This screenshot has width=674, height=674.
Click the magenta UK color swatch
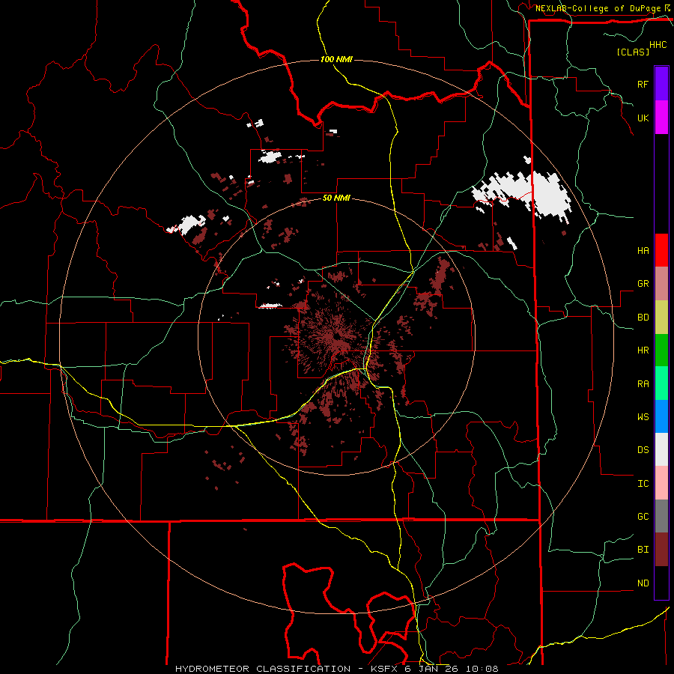coord(661,118)
